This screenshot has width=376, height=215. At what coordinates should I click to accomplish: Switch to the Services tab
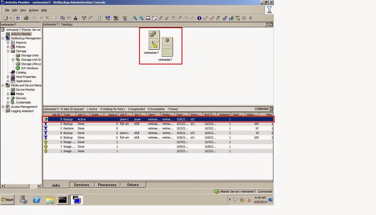(81, 185)
